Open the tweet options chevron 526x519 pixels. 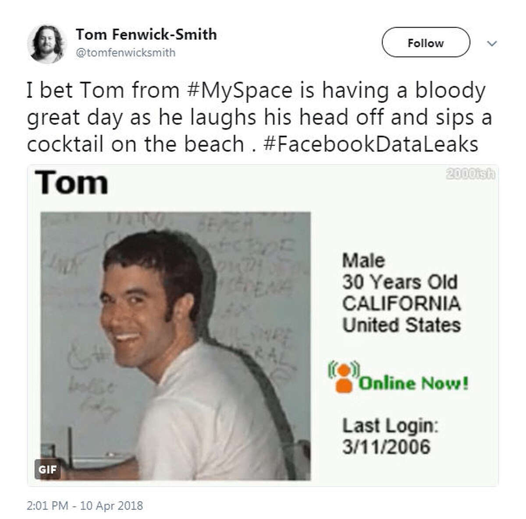click(x=492, y=44)
